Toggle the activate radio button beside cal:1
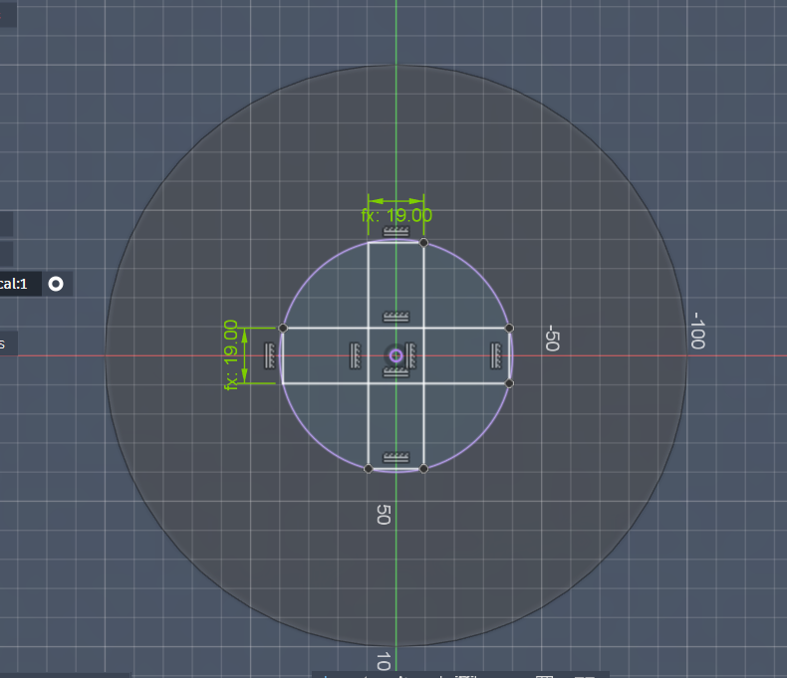Screen dimensions: 787x678 pos(56,285)
